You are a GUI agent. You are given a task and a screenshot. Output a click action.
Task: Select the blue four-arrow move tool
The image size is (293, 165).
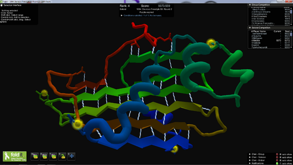coord(71,156)
